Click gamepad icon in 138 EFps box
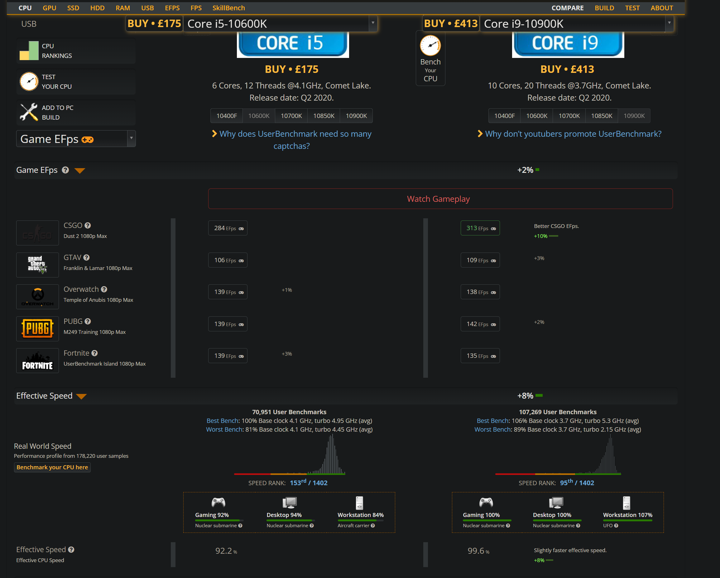 493,293
